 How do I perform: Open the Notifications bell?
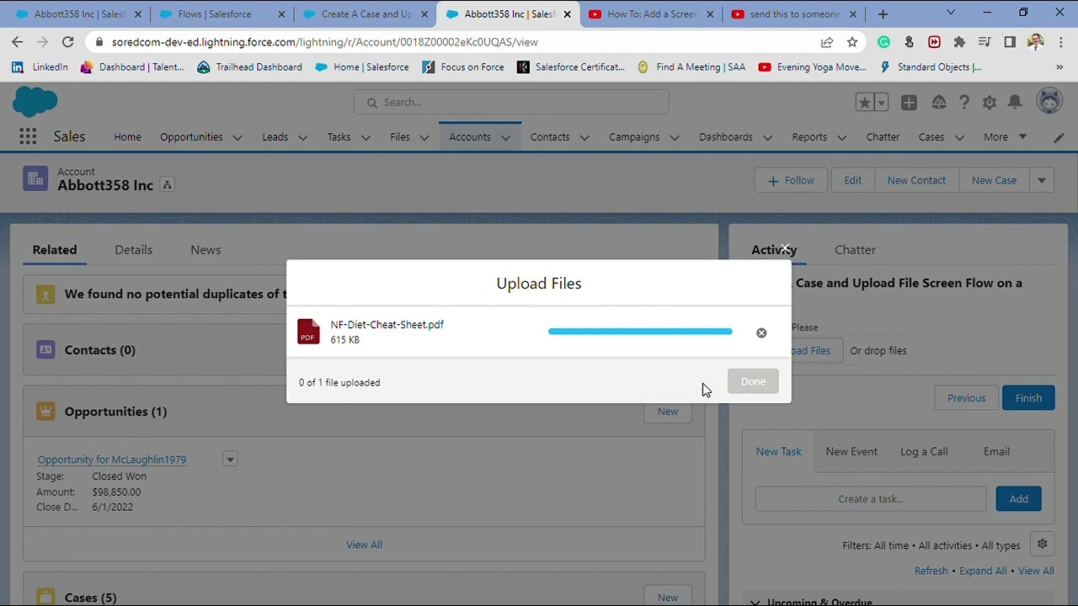click(x=1016, y=102)
